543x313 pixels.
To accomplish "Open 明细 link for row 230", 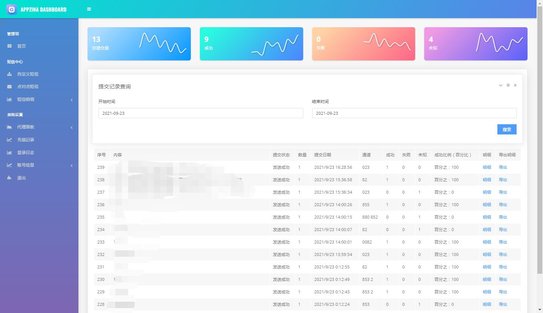I will click(x=487, y=279).
